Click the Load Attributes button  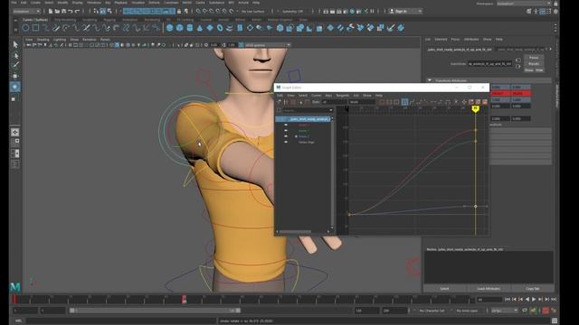coord(489,289)
